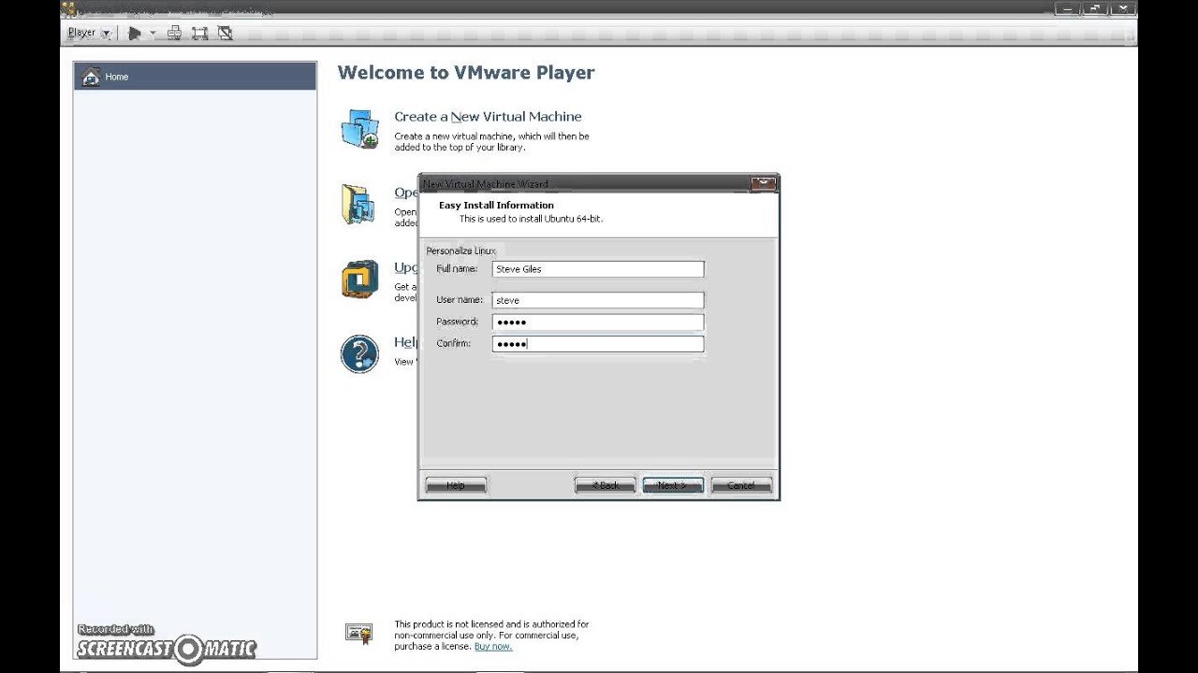The height and width of the screenshot is (673, 1198).
Task: Select Home in the library sidebar
Action: [195, 77]
